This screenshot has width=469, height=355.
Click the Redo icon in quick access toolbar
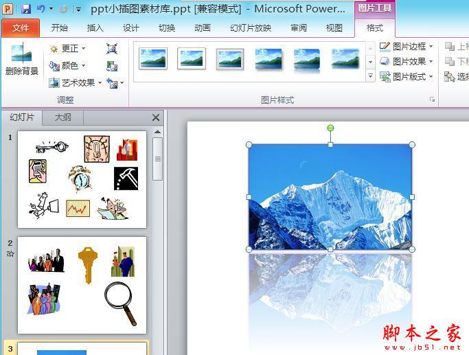(x=63, y=10)
